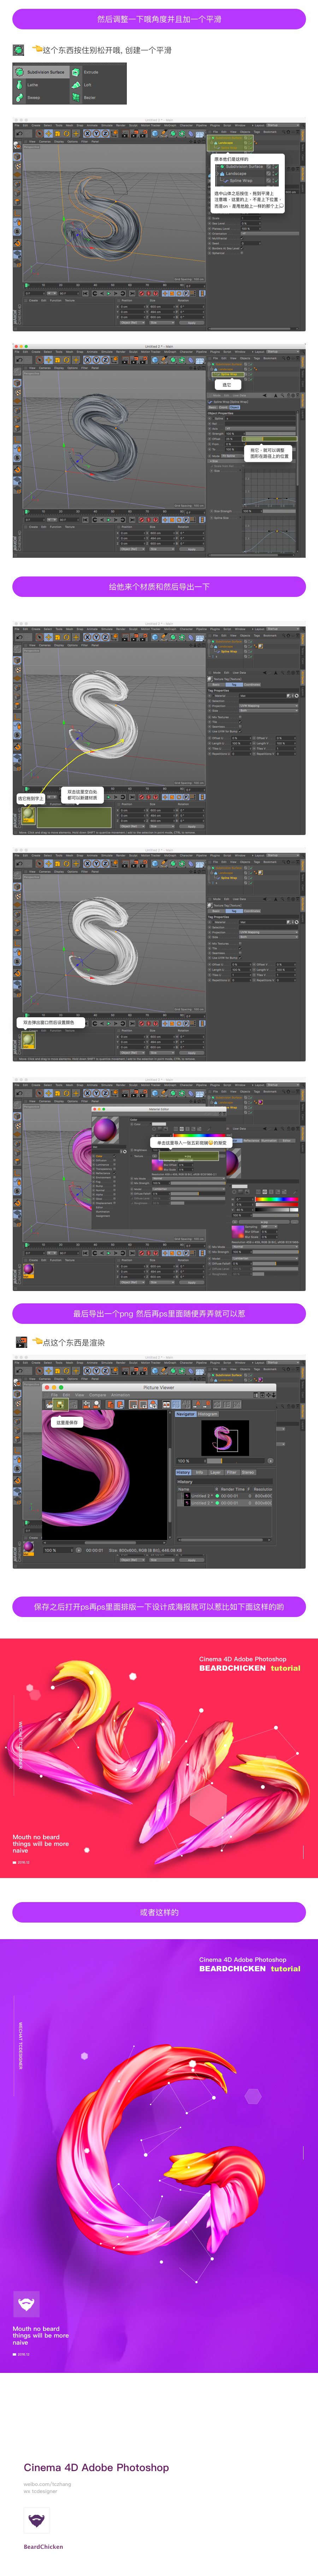
Task: Switch to the Histogram tab in Picture Viewer
Action: pos(208,1414)
